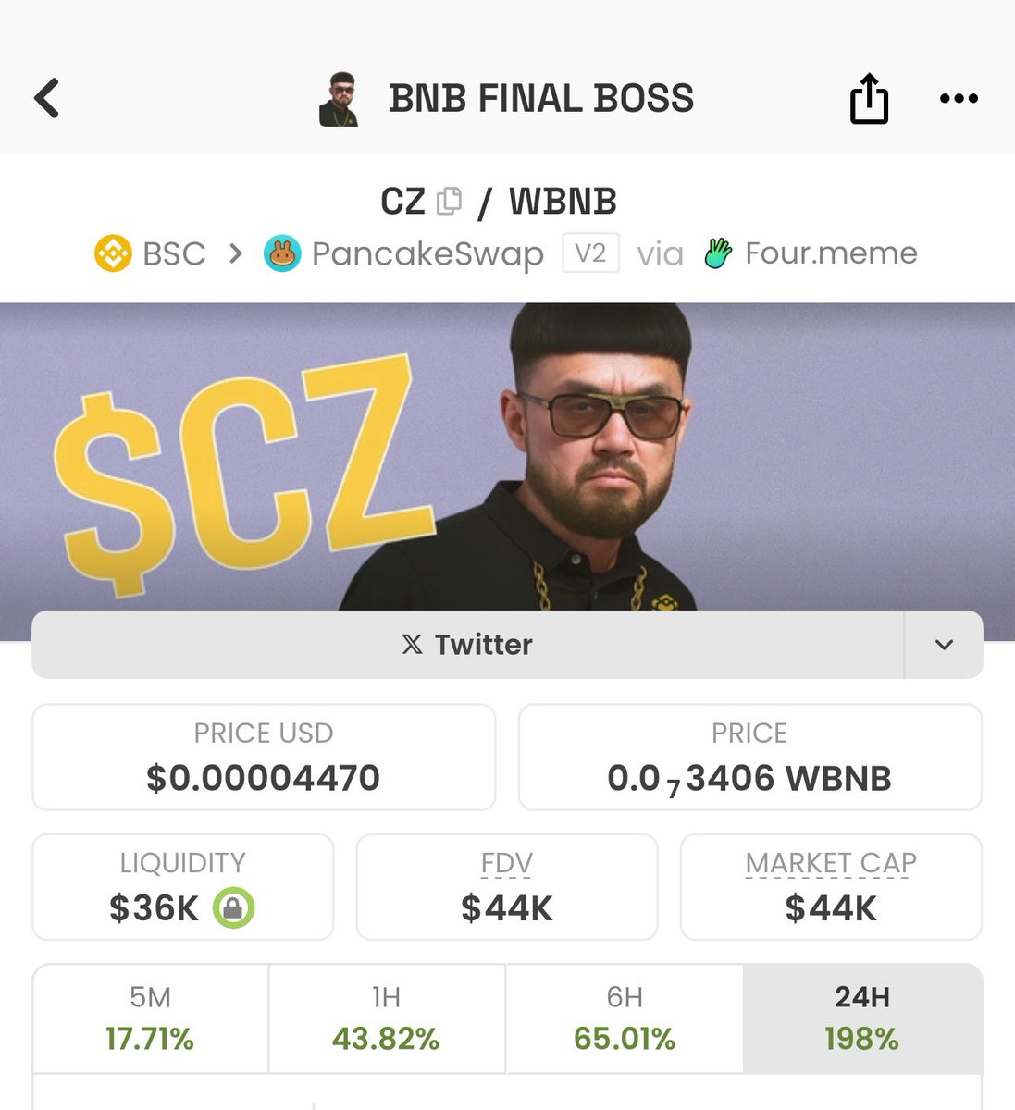1015x1110 pixels.
Task: Select the 24H timeframe tab
Action: [x=862, y=1018]
